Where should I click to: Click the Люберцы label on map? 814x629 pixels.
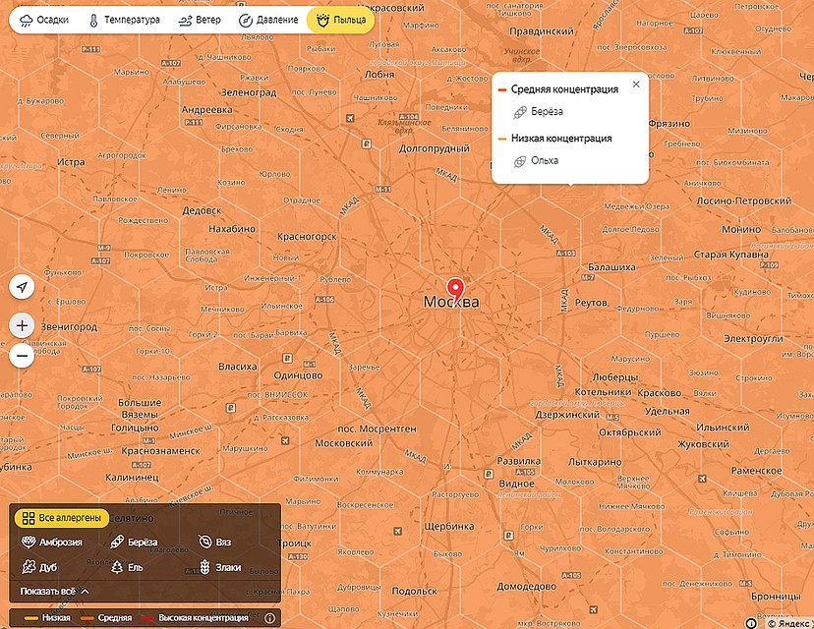coord(614,377)
